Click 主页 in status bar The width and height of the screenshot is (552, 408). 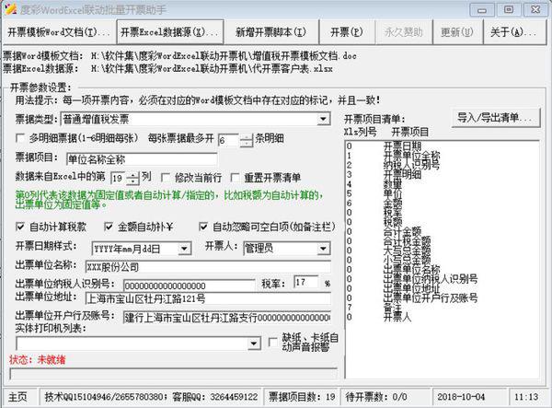pos(18,397)
